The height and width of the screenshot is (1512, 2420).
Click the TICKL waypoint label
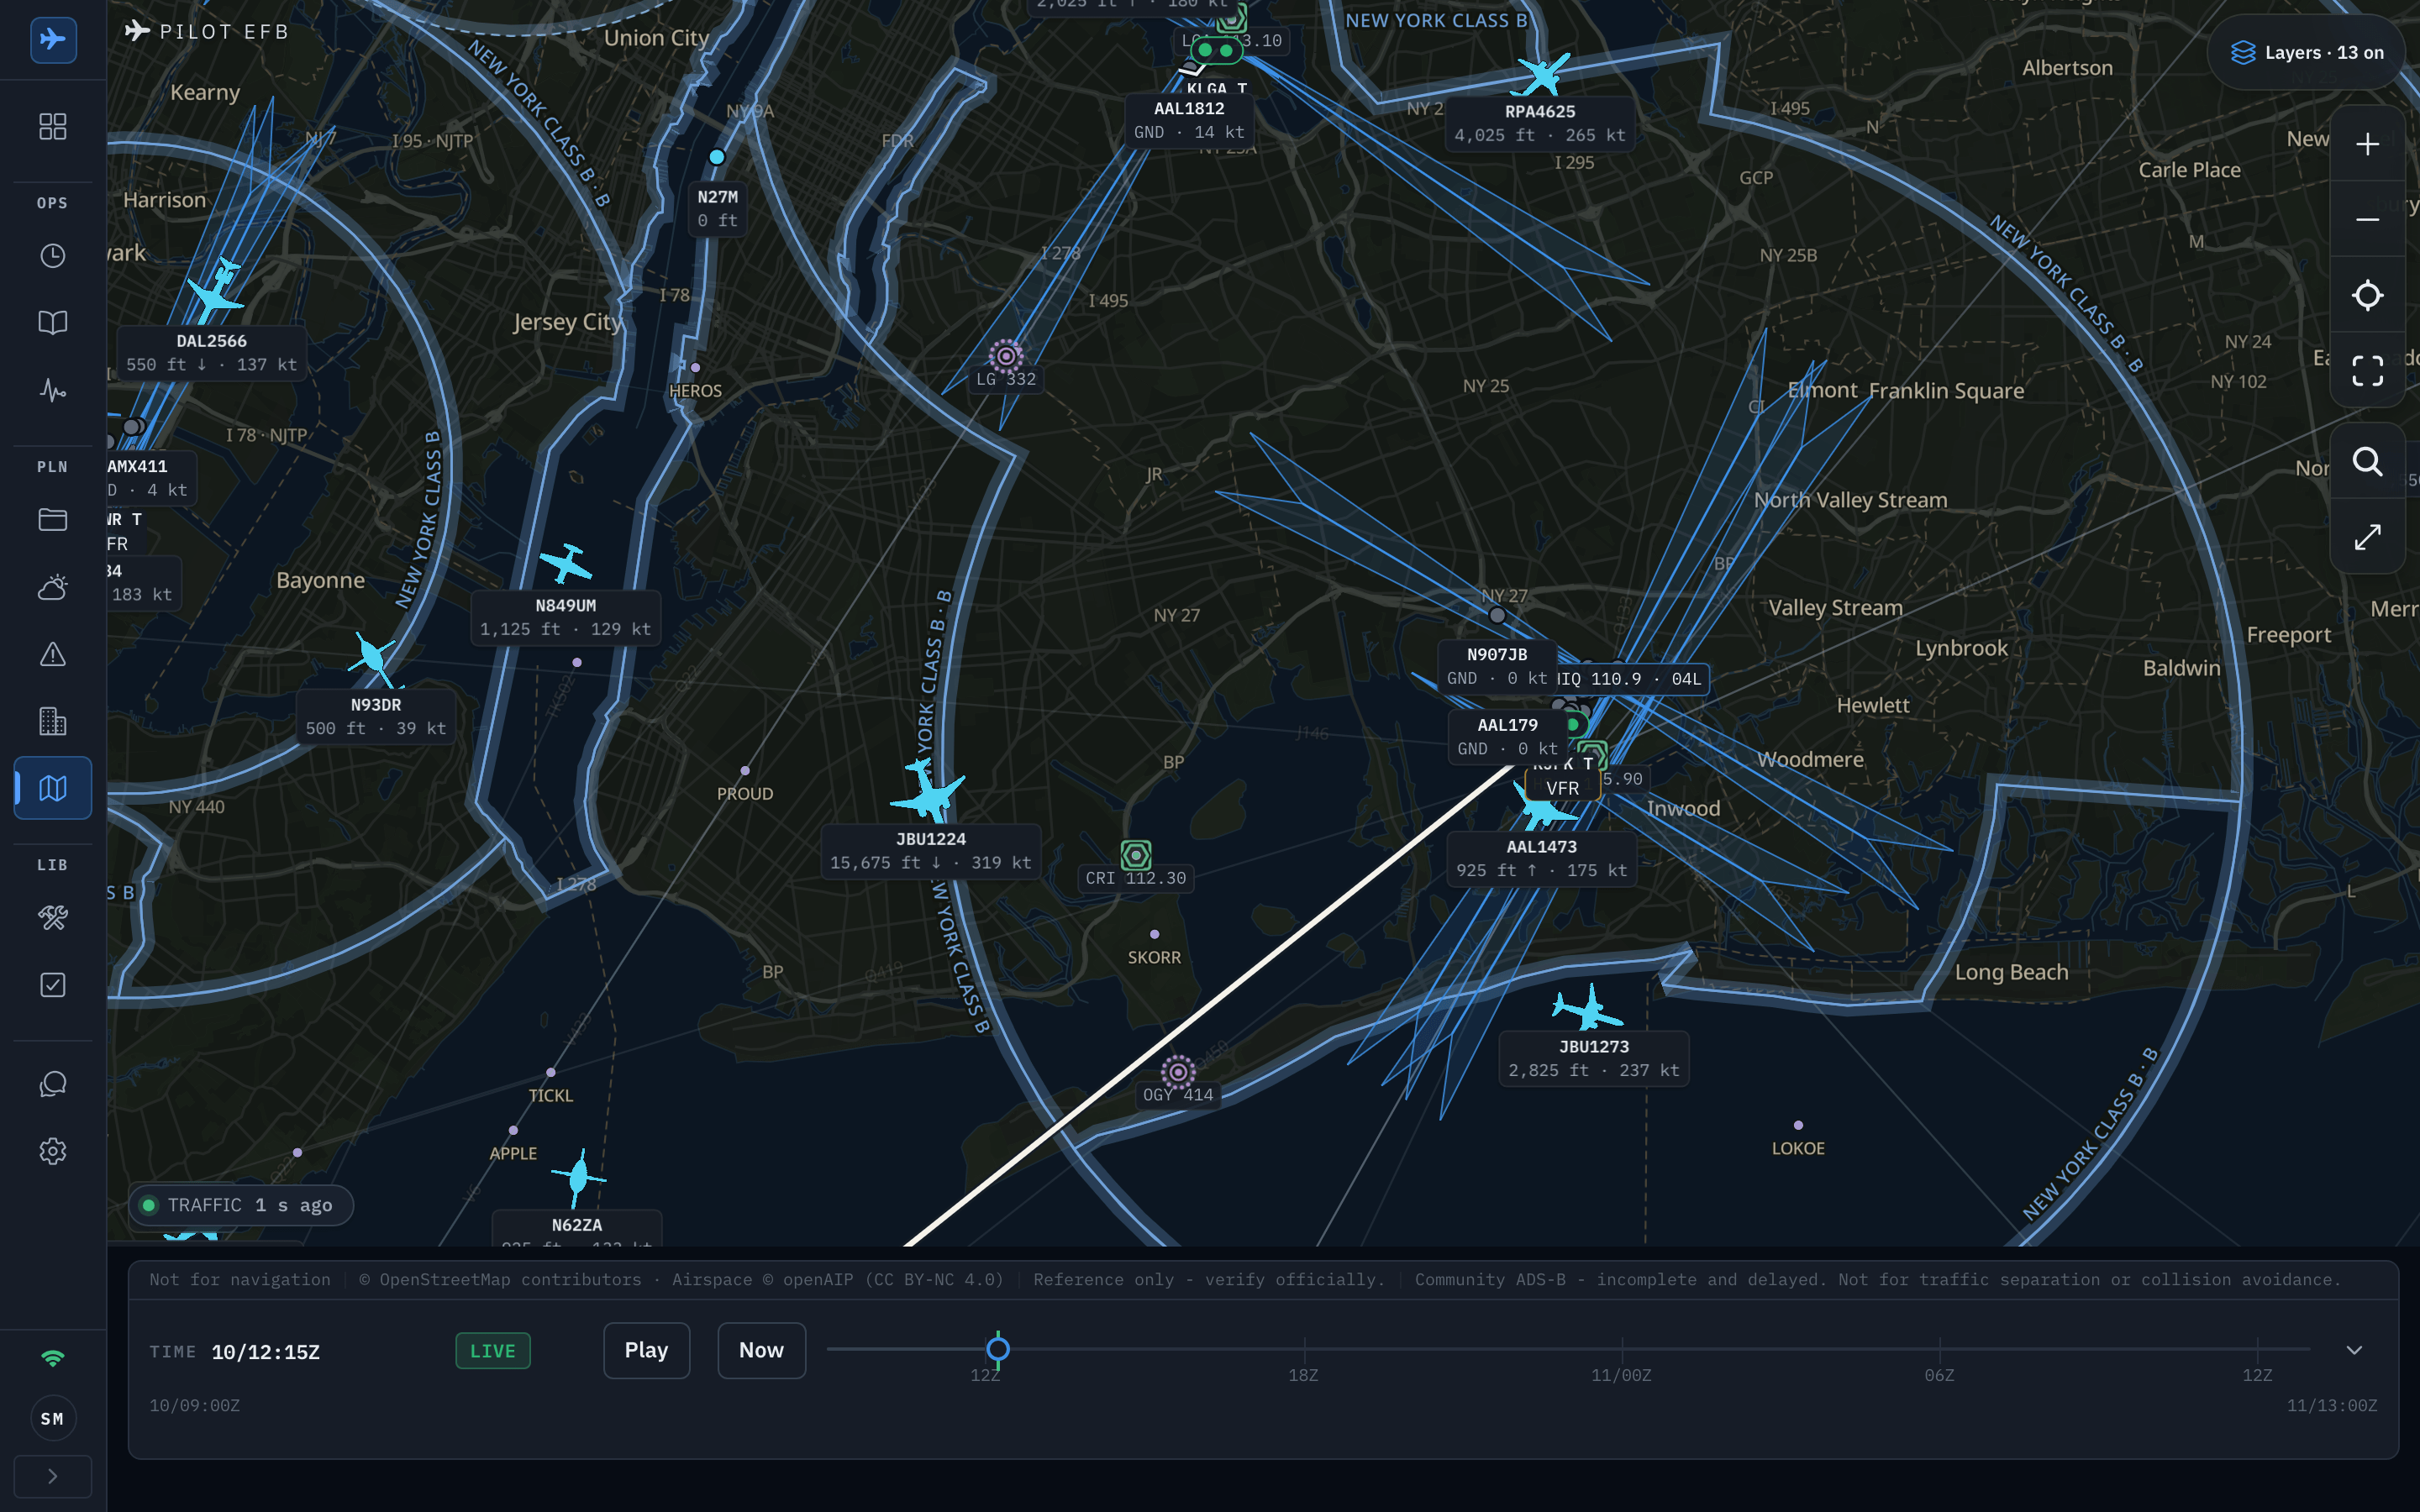(551, 1096)
